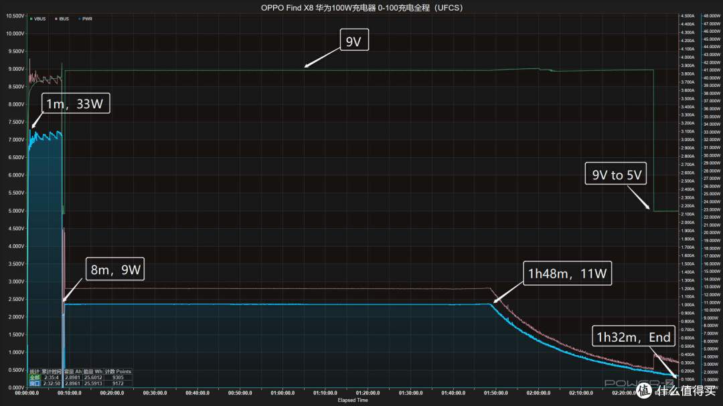Click the 02:10:00.0 time axis tick
Screen dimensions: 723x406
coord(581,393)
